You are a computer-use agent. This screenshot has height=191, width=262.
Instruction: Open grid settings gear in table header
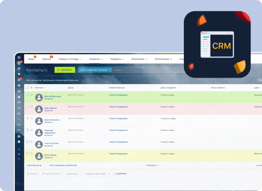tap(31, 88)
